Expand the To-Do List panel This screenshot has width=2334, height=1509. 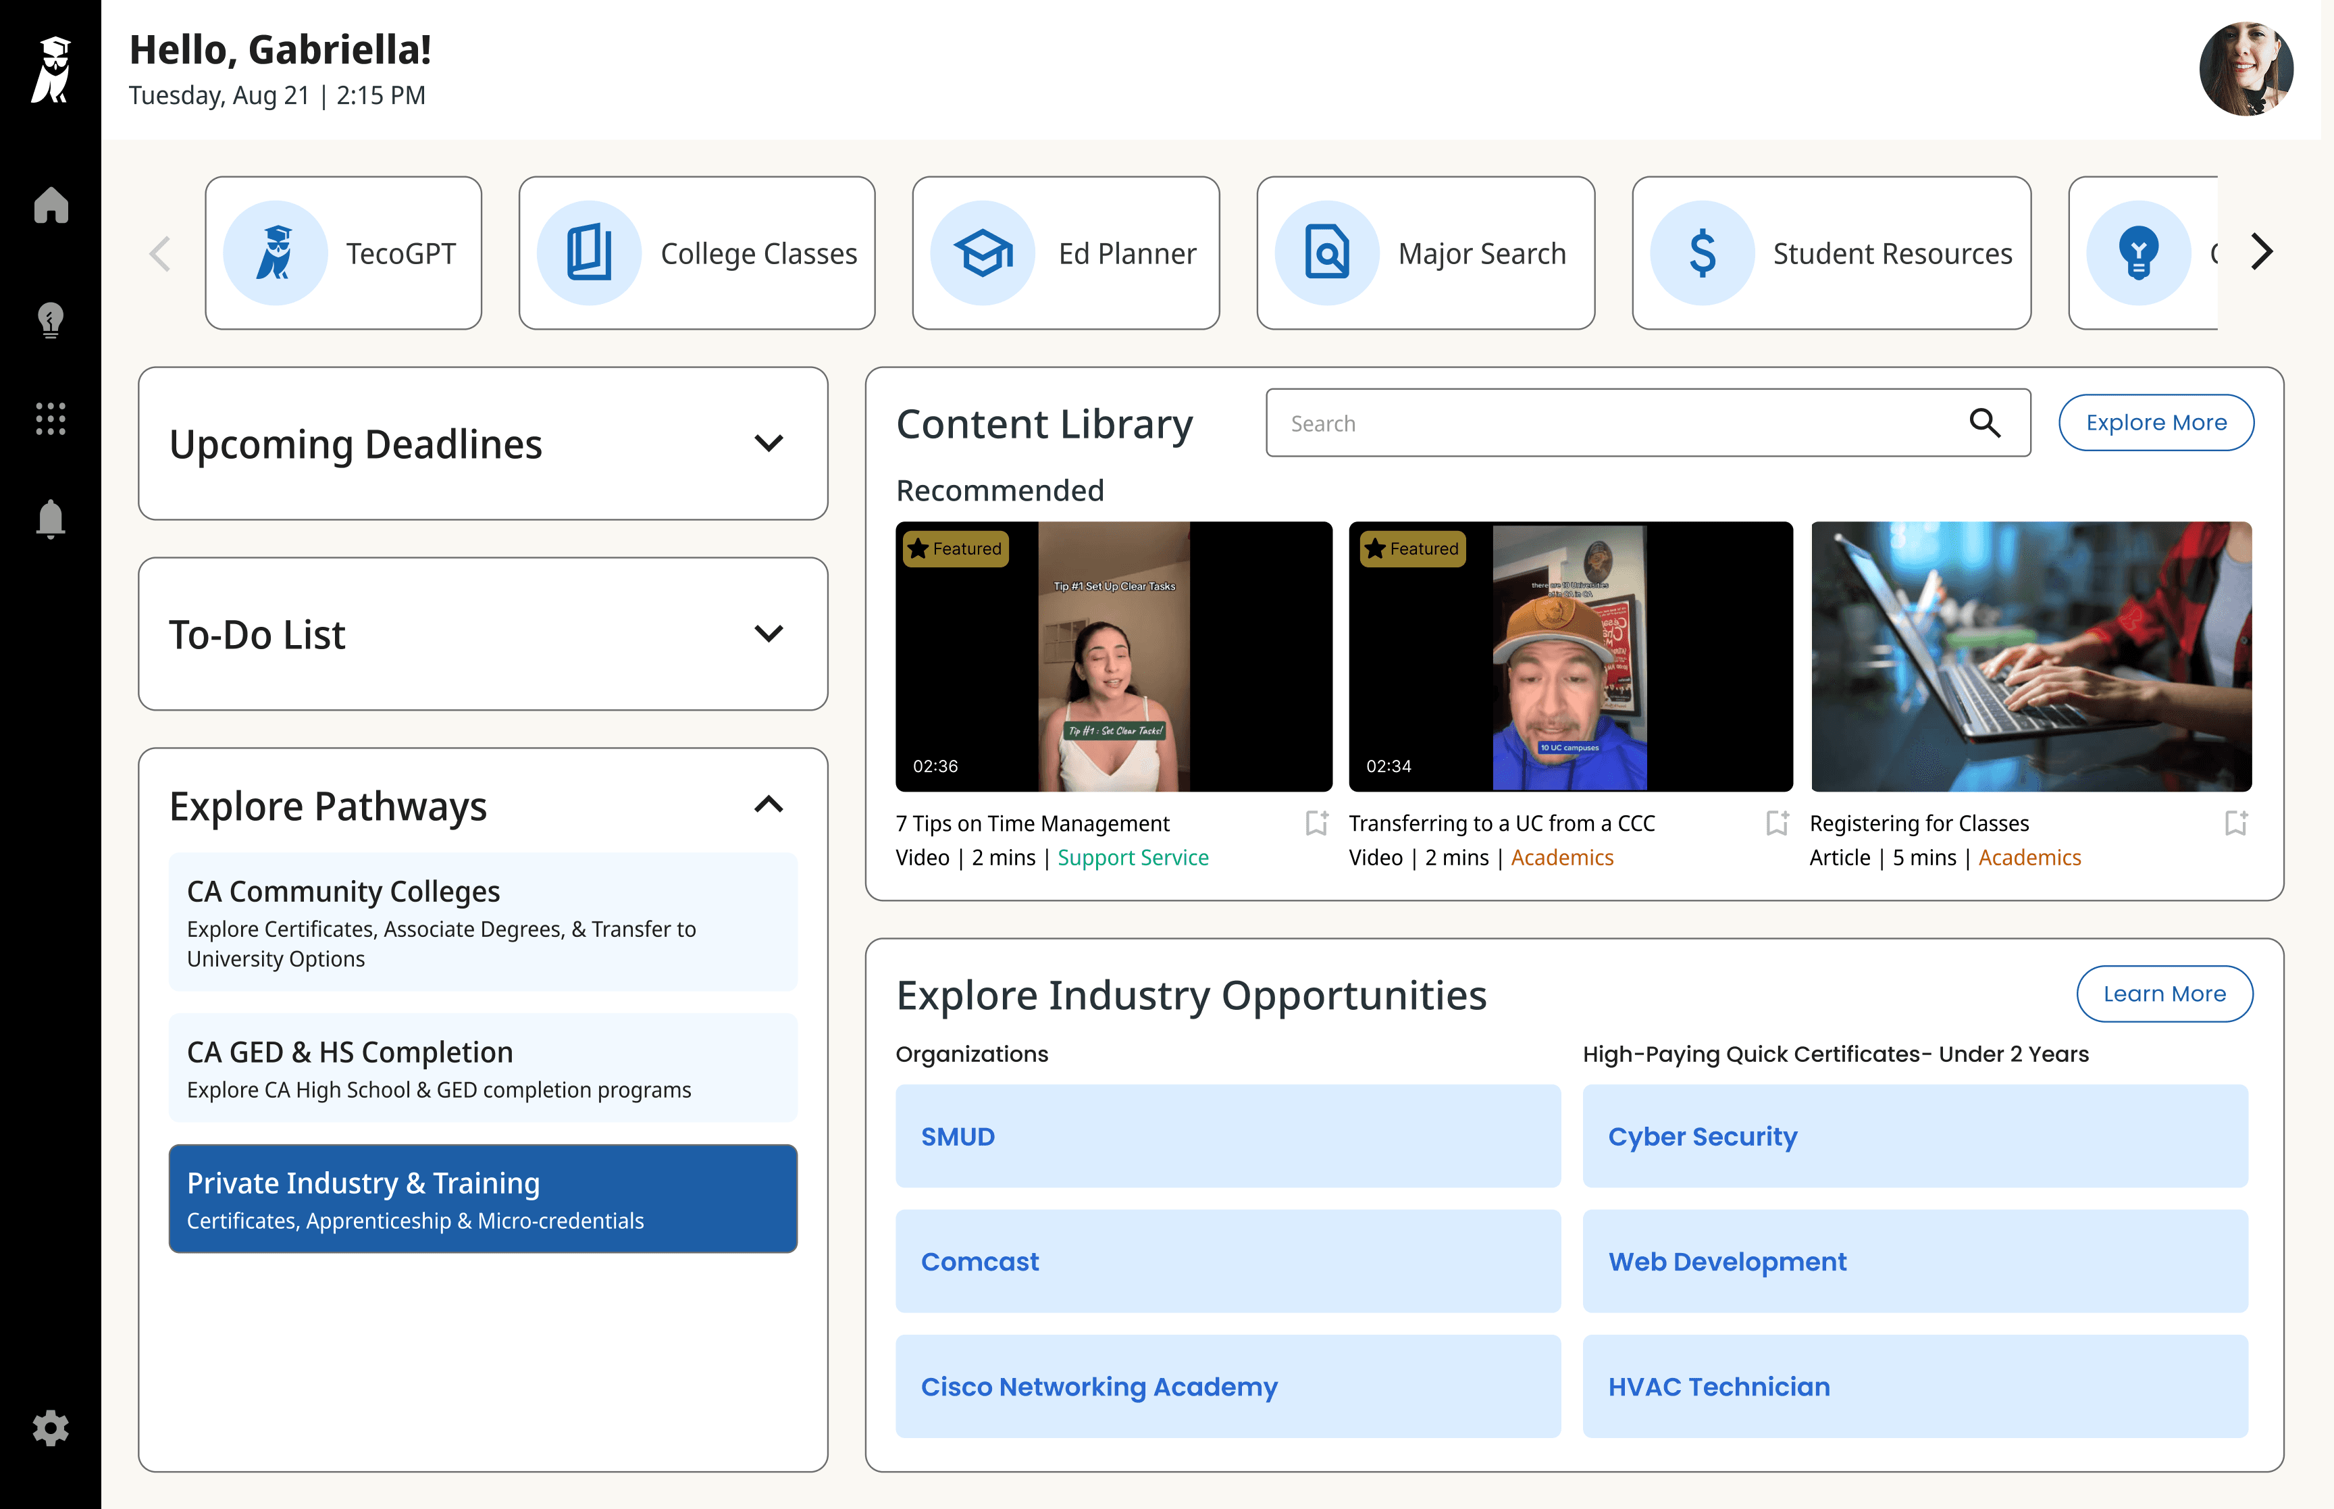coord(483,634)
